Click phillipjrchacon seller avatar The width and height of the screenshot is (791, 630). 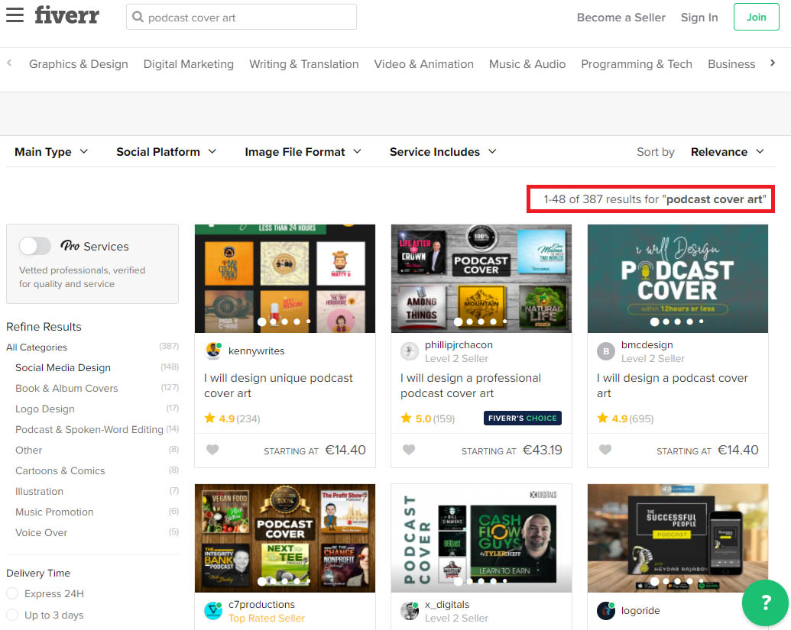point(410,351)
